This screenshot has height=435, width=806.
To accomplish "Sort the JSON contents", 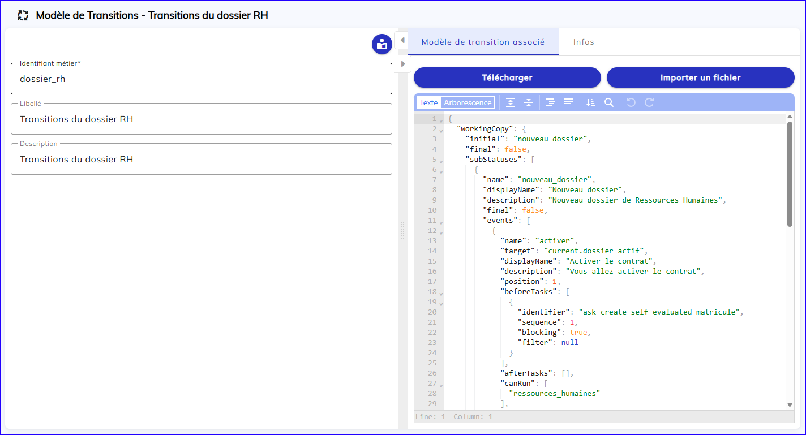I will tap(591, 102).
